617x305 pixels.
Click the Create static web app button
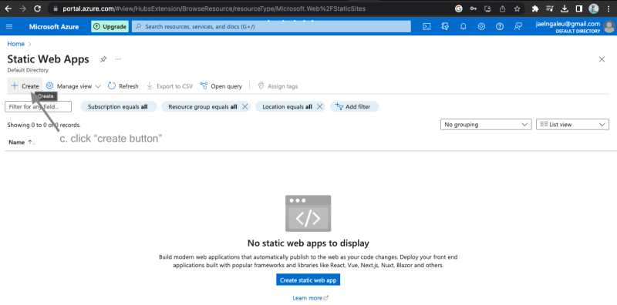tap(308, 280)
